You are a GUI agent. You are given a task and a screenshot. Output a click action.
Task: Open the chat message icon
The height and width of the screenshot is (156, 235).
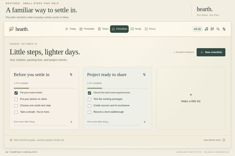click(212, 29)
